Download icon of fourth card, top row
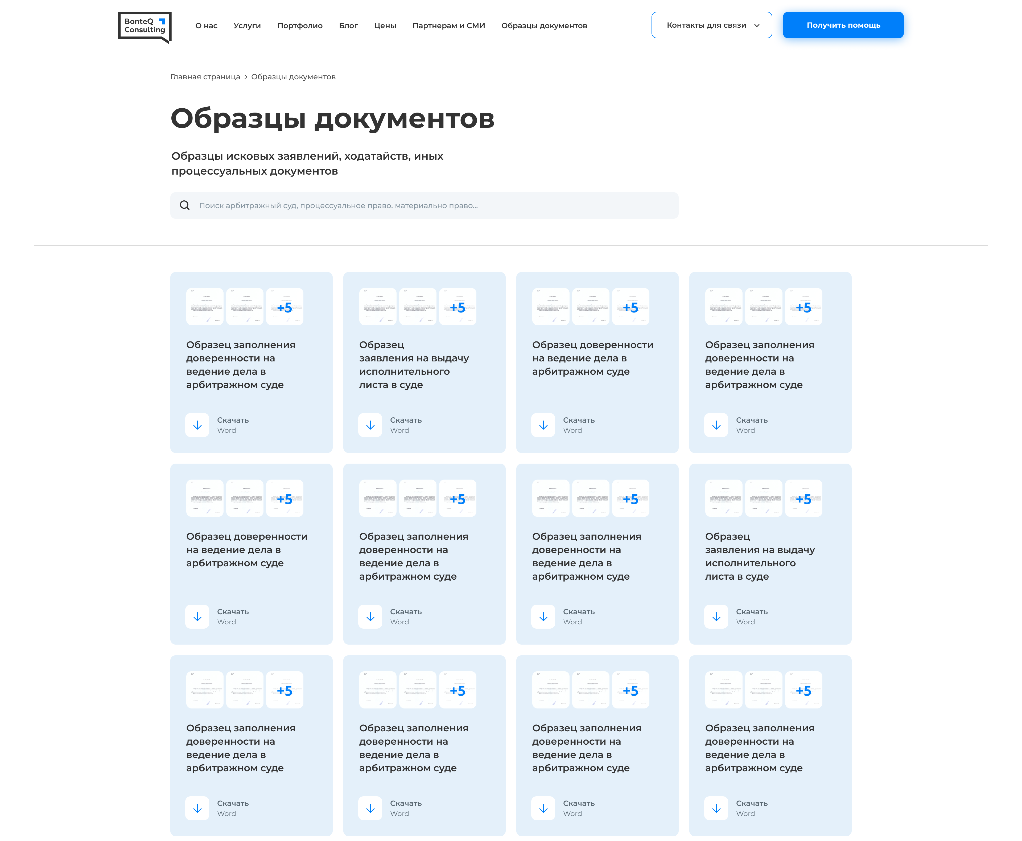1022x841 pixels. [716, 425]
